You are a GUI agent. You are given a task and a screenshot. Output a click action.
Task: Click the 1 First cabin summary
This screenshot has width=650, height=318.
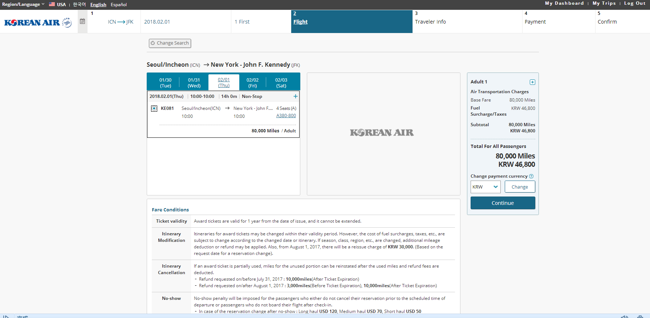242,22
